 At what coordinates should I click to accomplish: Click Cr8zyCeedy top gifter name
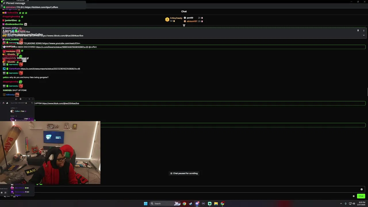(x=176, y=18)
